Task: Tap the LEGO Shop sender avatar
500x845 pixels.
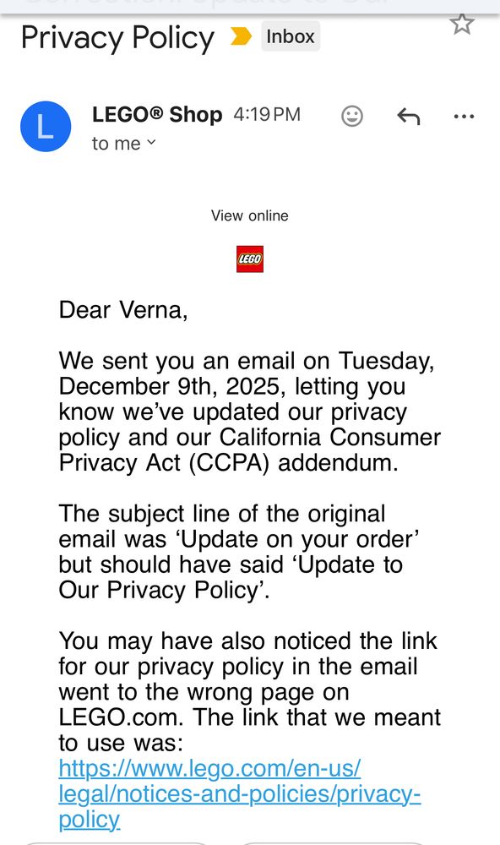Action: pyautogui.click(x=46, y=127)
